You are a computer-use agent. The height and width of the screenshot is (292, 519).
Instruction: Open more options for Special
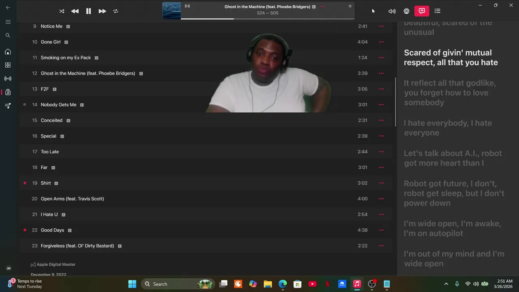click(x=381, y=136)
